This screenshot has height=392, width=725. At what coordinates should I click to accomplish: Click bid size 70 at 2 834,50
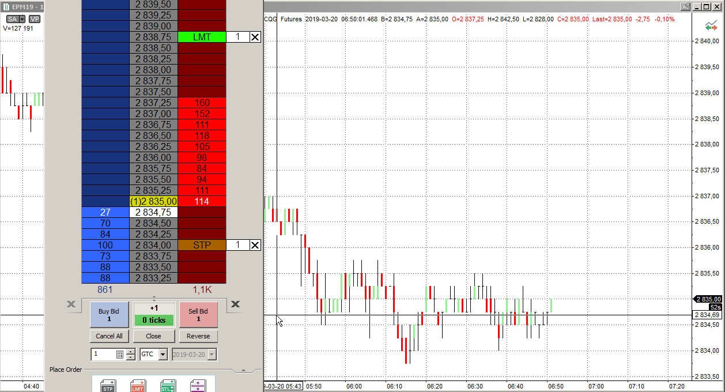coord(105,223)
